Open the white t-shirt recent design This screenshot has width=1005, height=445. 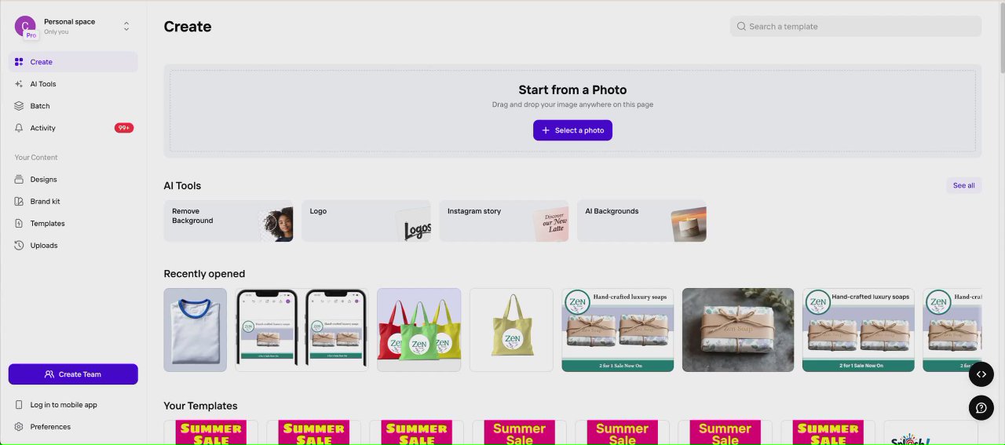tap(196, 330)
